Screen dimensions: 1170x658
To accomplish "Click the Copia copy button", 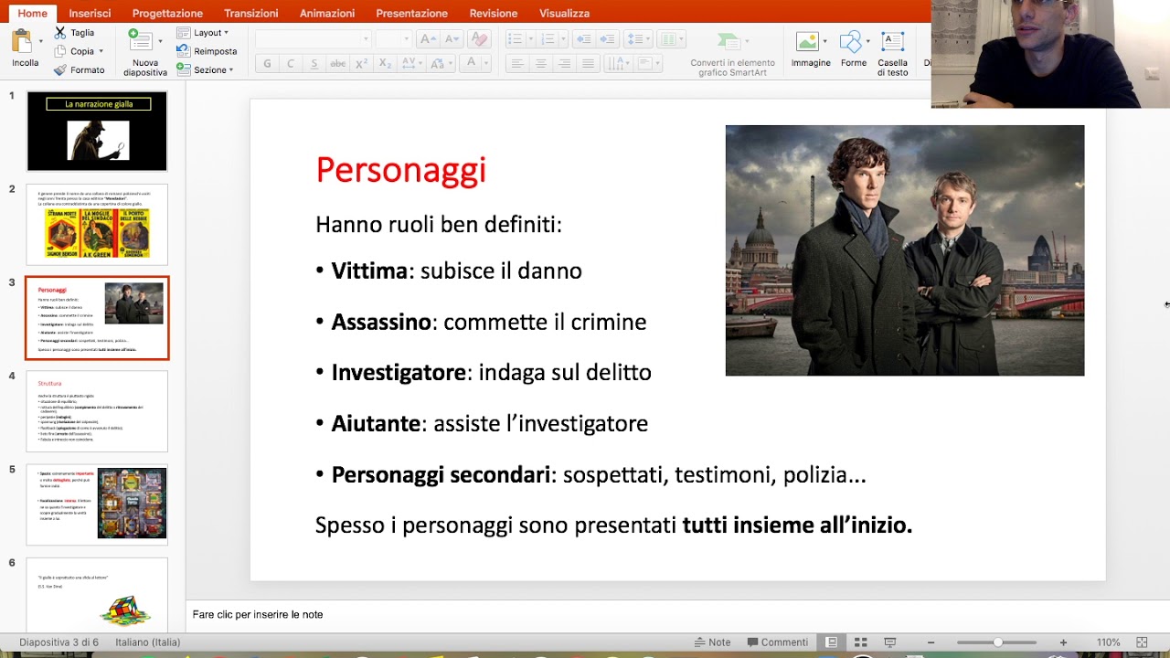I will pyautogui.click(x=74, y=51).
